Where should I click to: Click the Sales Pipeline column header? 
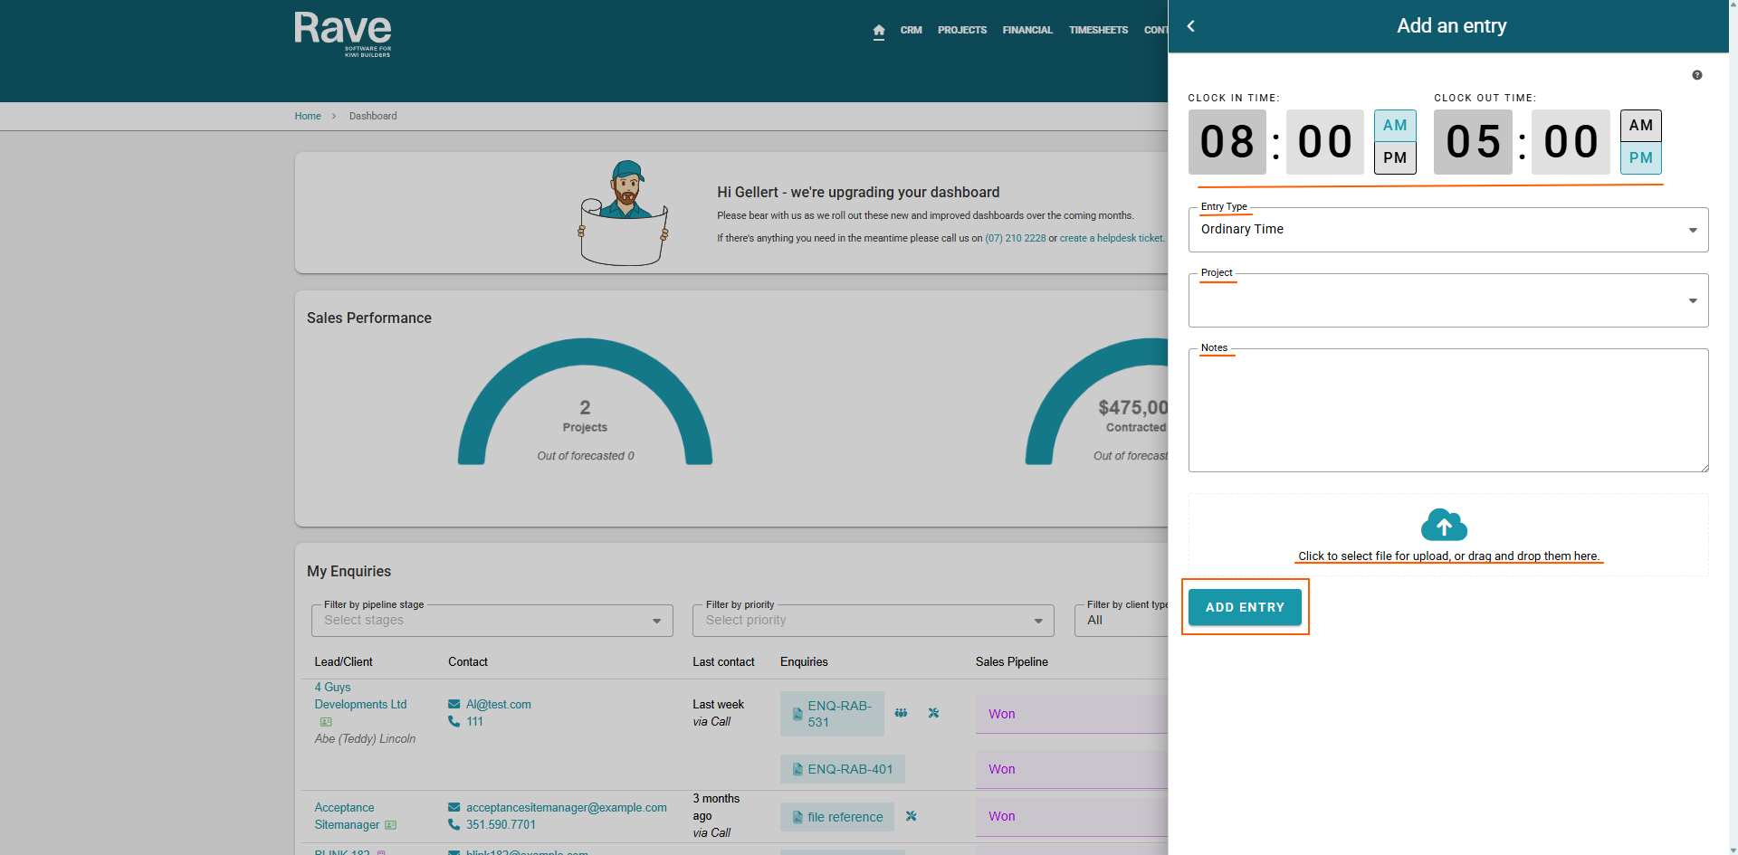[1012, 662]
